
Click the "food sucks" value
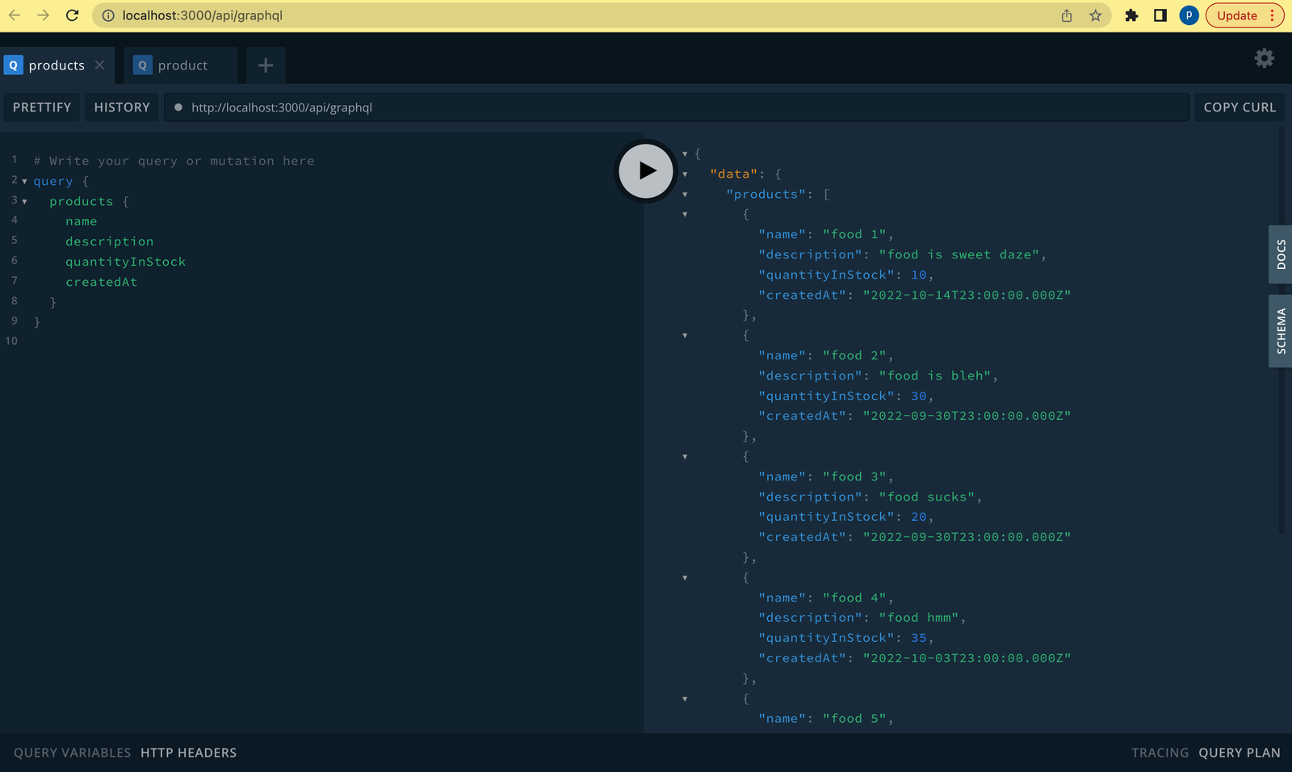tap(926, 497)
